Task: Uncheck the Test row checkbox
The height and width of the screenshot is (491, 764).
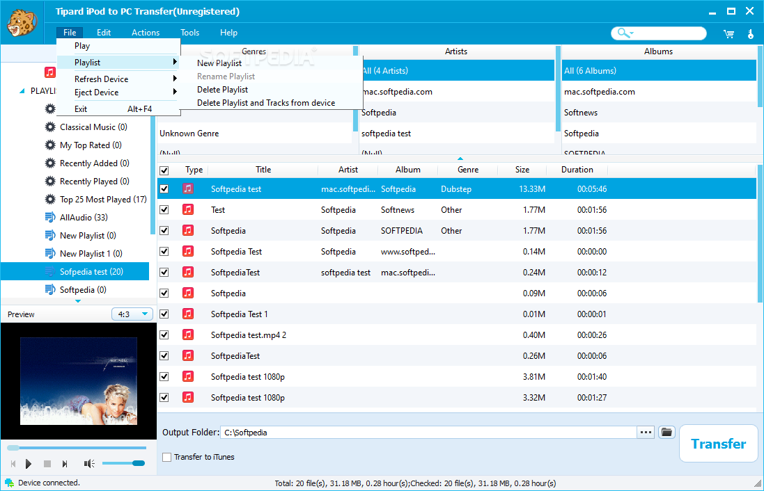Action: 164,210
